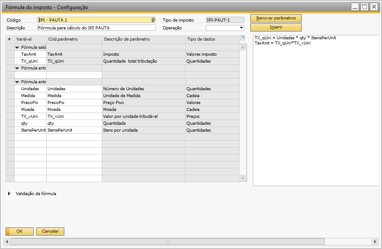382x249 pixels.
Task: Select Unidades in the Variável column
Action: [x=31, y=89]
